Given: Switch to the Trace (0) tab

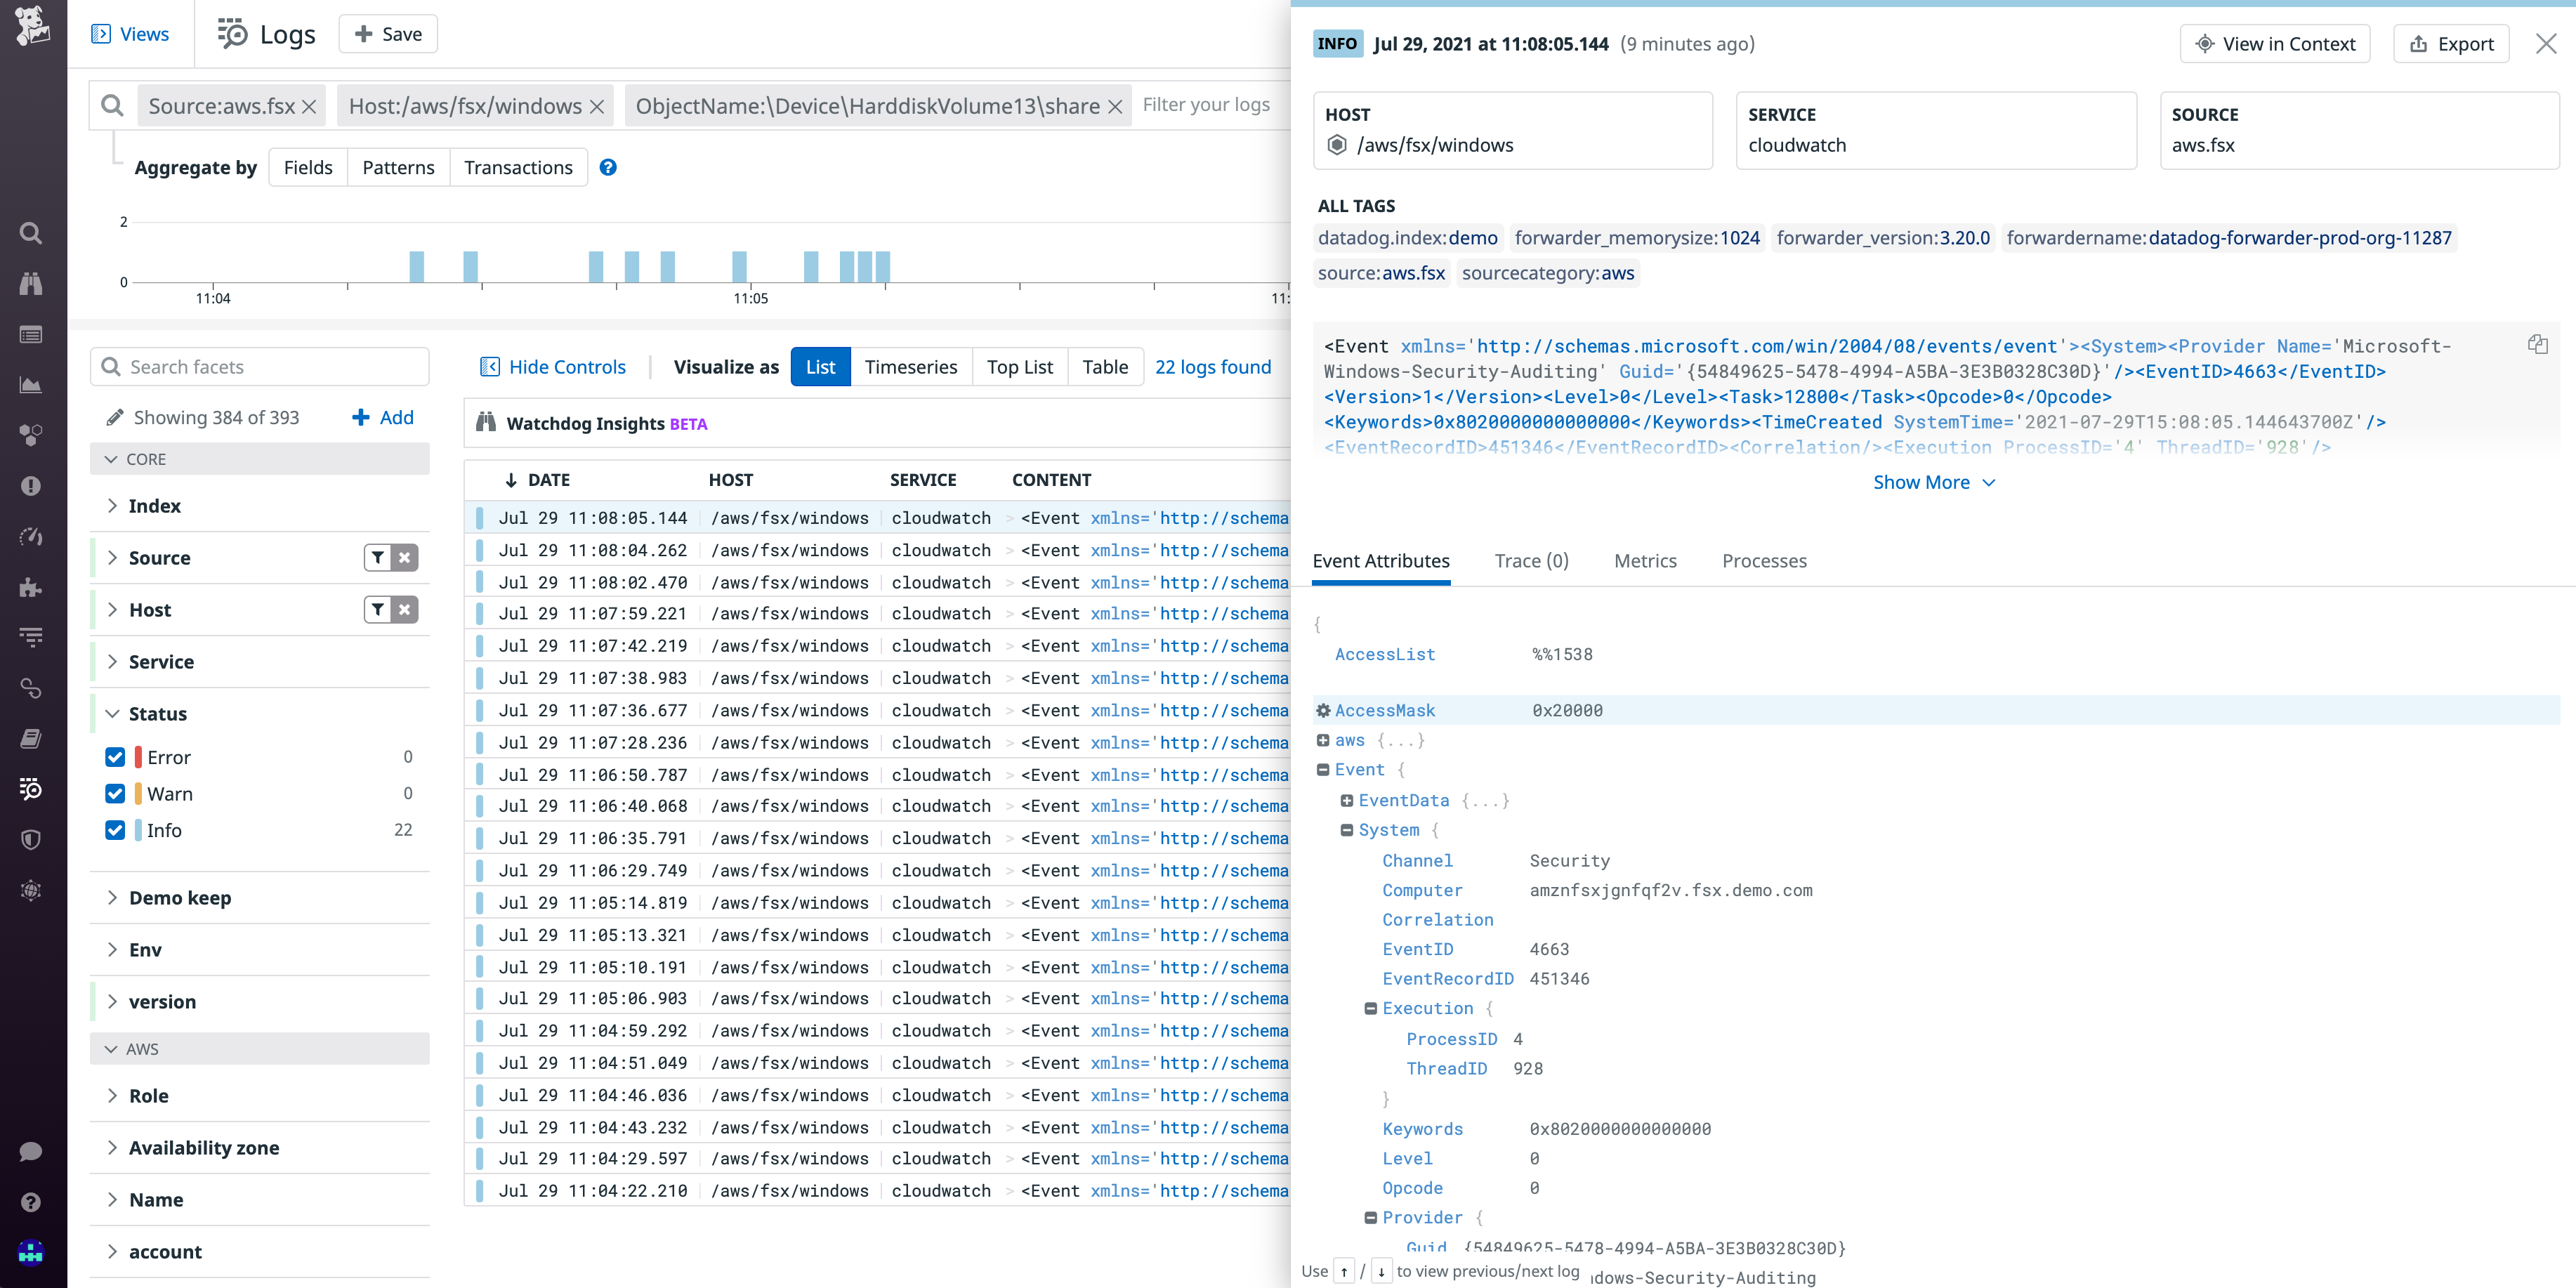Looking at the screenshot, I should (1532, 561).
